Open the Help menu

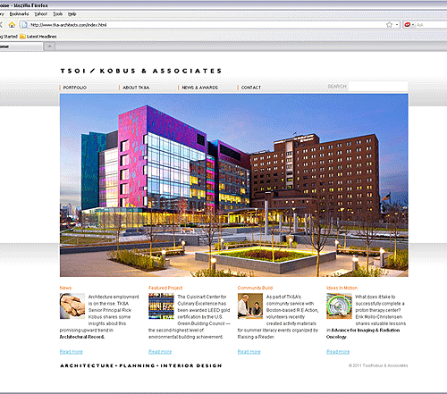(72, 14)
